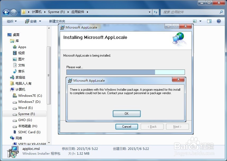The height and width of the screenshot is (161, 227).
Task: Click the Explorer back navigation arrow
Action: click(x=6, y=12)
